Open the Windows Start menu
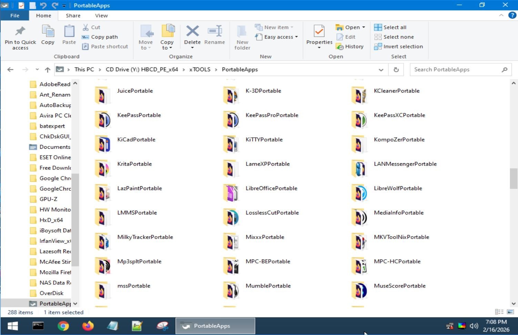Screen dimensions: 518x335 tap(13, 326)
